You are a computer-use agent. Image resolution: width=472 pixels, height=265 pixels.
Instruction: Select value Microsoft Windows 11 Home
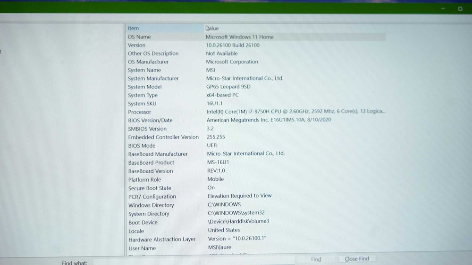[240, 37]
